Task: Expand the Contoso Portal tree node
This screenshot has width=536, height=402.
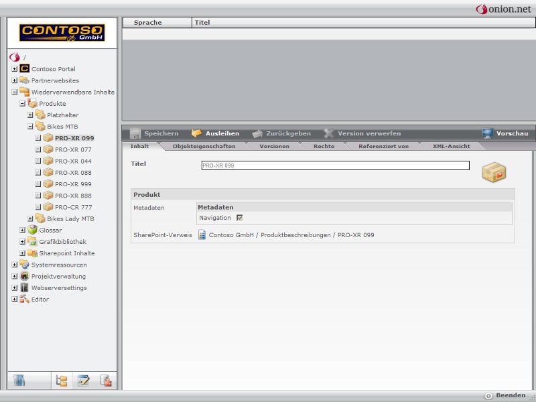Action: point(15,69)
